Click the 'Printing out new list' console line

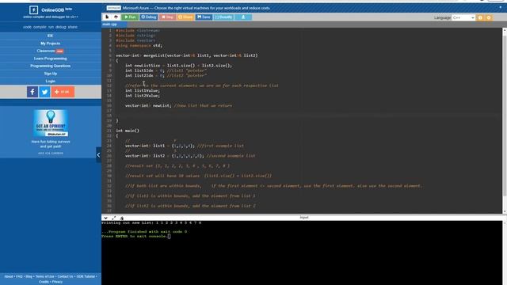point(151,223)
